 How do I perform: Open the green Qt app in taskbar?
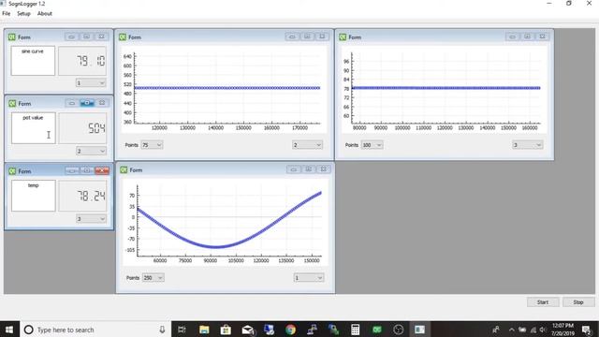377,330
